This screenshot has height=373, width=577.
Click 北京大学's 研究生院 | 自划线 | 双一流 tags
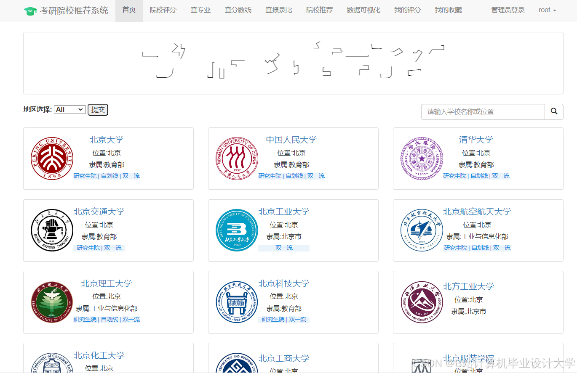pyautogui.click(x=107, y=176)
